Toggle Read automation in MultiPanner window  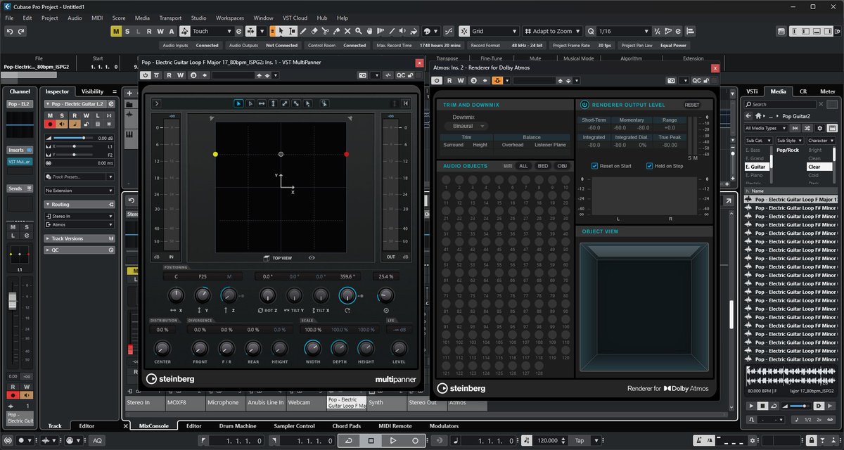(170, 75)
